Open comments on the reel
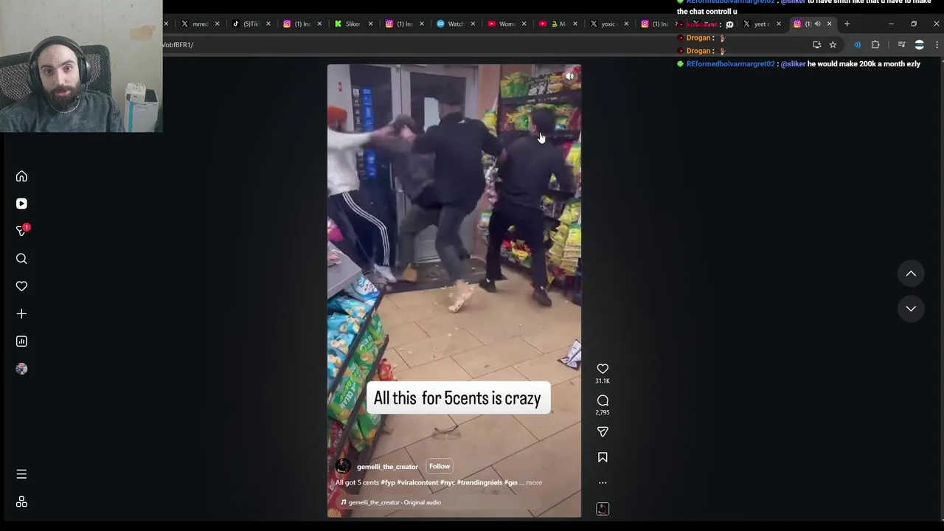Image resolution: width=944 pixels, height=531 pixels. click(603, 400)
